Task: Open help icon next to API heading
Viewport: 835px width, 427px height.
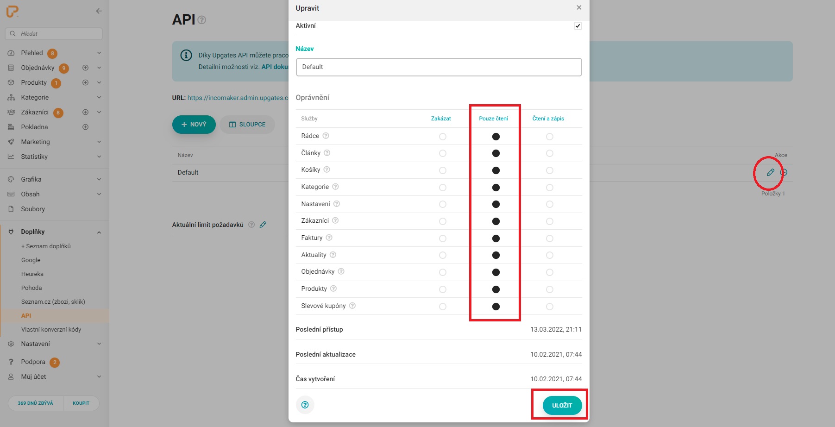Action: coord(202,20)
